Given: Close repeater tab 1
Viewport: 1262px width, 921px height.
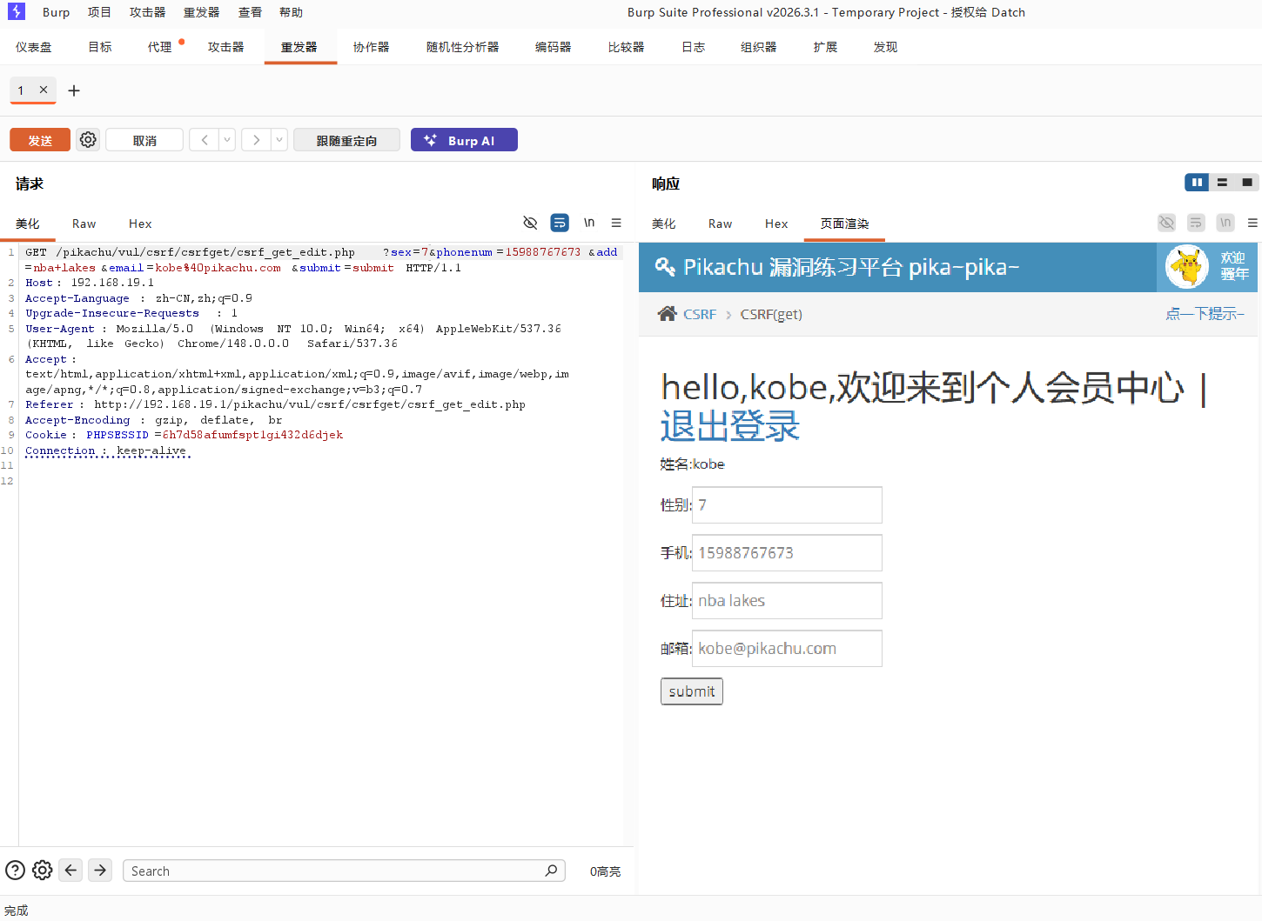Looking at the screenshot, I should pyautogui.click(x=44, y=90).
